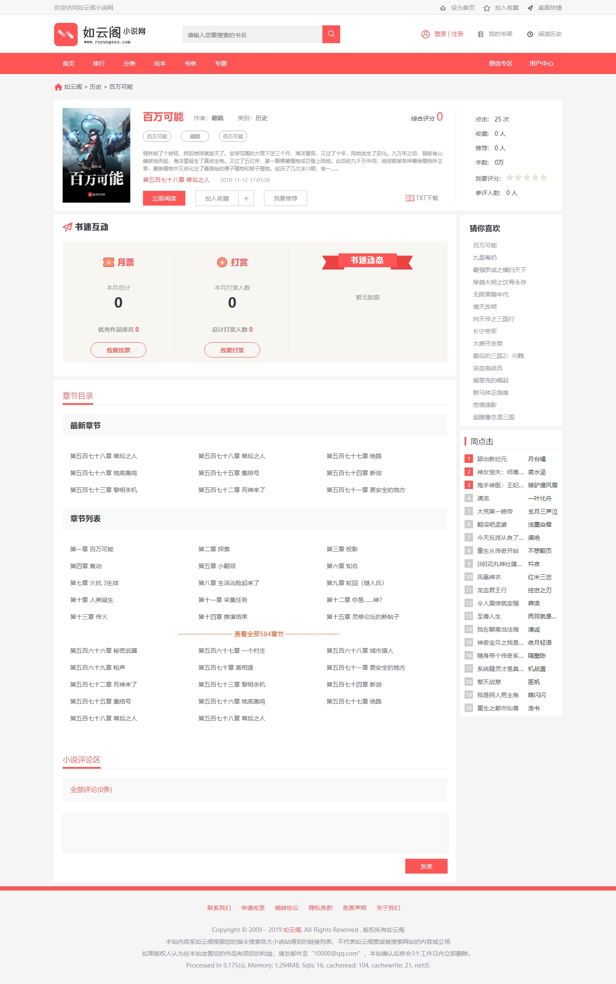This screenshot has height=984, width=616.
Task: Click the bookshelf icon beside 我的书架
Action: (x=481, y=34)
